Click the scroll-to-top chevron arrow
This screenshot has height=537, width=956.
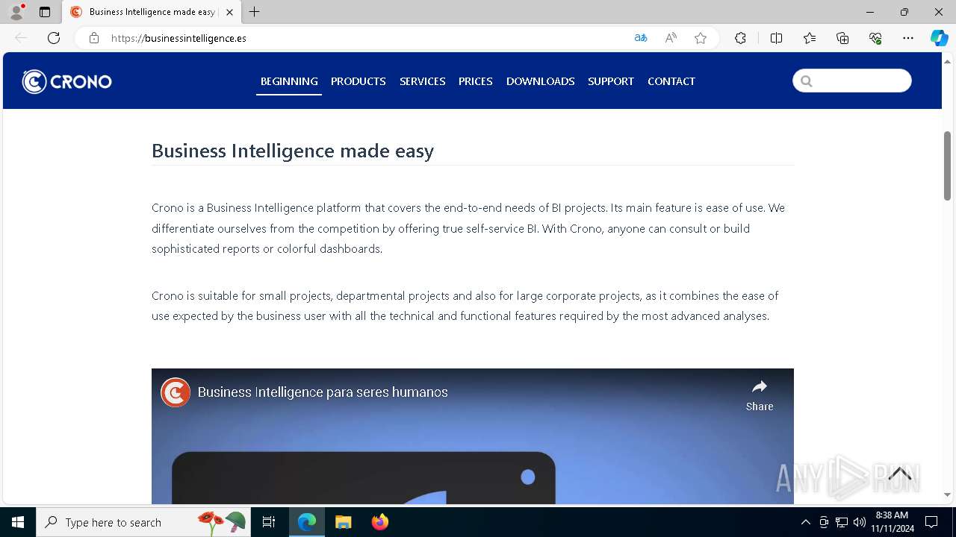900,473
